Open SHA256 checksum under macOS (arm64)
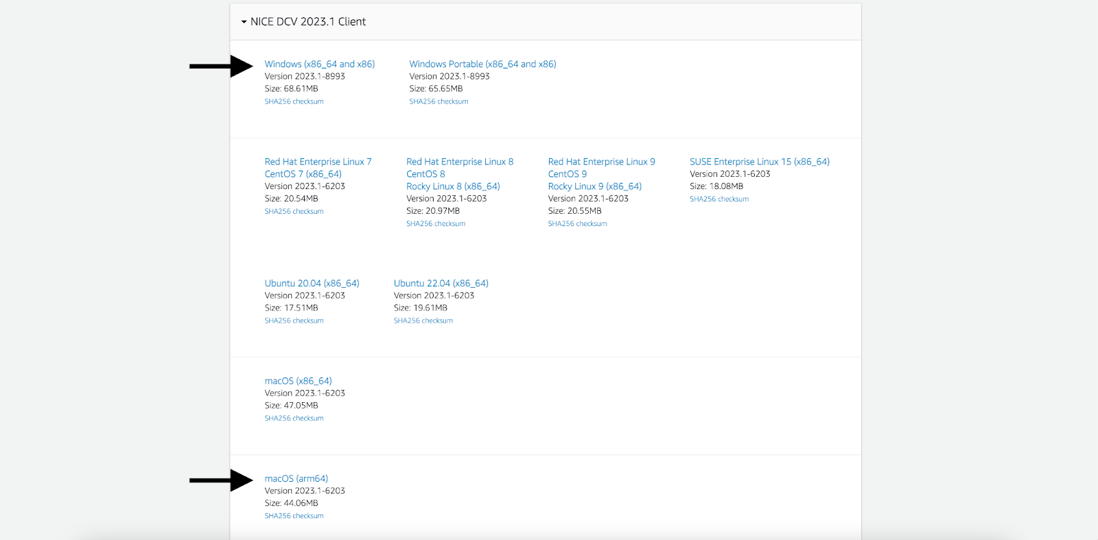The width and height of the screenshot is (1098, 540). (294, 516)
